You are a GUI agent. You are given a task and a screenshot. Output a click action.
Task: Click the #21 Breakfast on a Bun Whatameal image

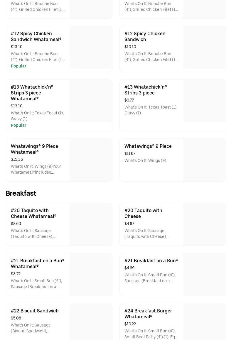point(91,275)
